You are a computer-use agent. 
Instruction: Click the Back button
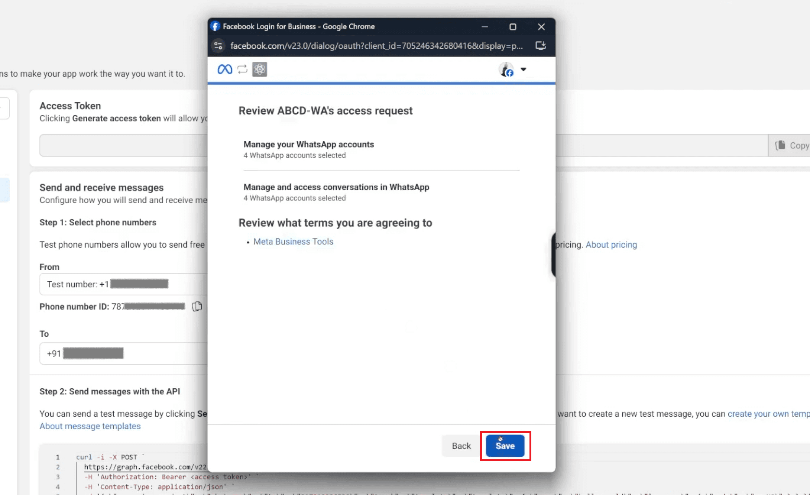[x=461, y=446]
